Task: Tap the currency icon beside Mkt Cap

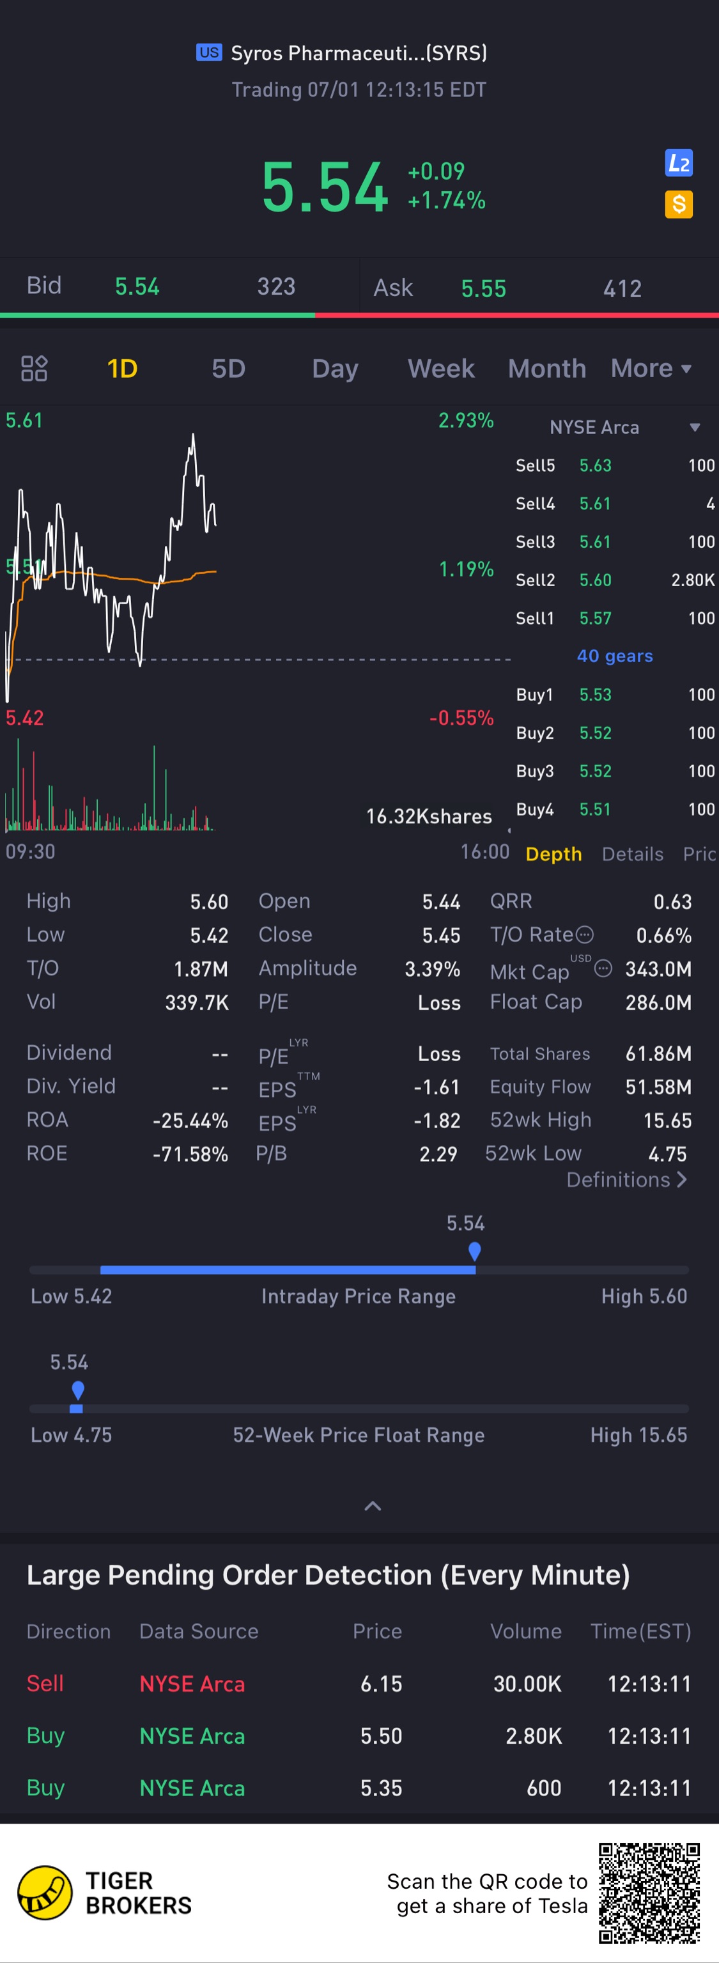Action: coord(603,968)
